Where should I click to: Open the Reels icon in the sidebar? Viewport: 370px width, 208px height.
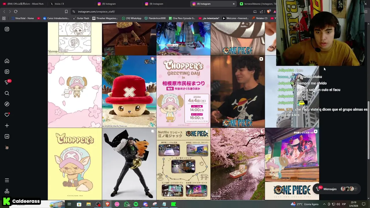point(7,72)
